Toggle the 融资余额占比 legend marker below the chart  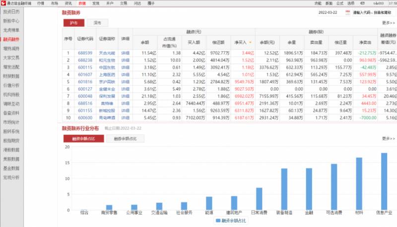(x=218, y=221)
